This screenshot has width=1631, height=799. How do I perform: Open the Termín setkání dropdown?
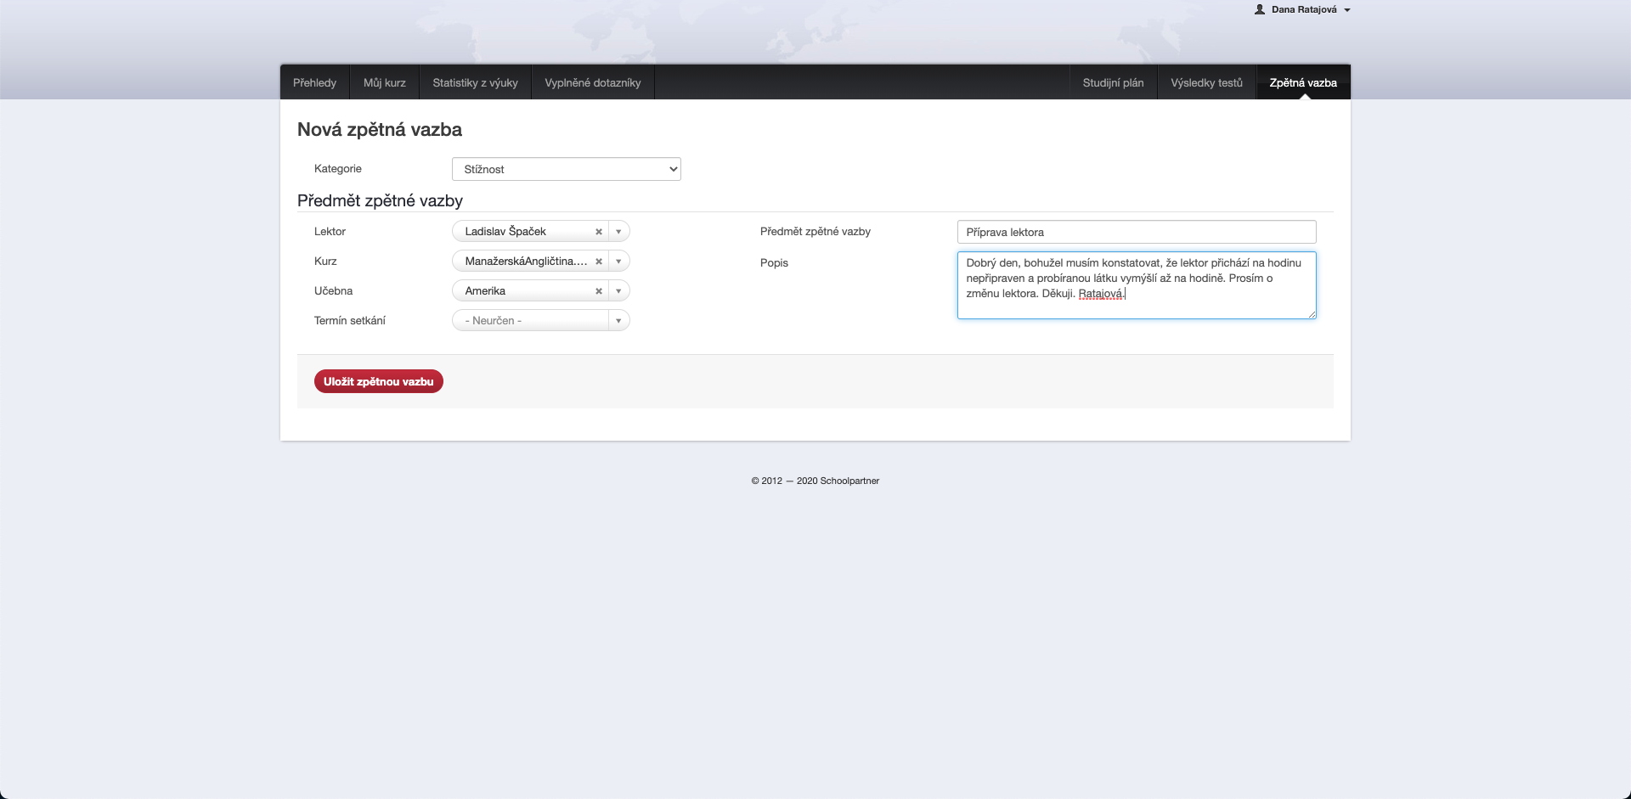(540, 321)
